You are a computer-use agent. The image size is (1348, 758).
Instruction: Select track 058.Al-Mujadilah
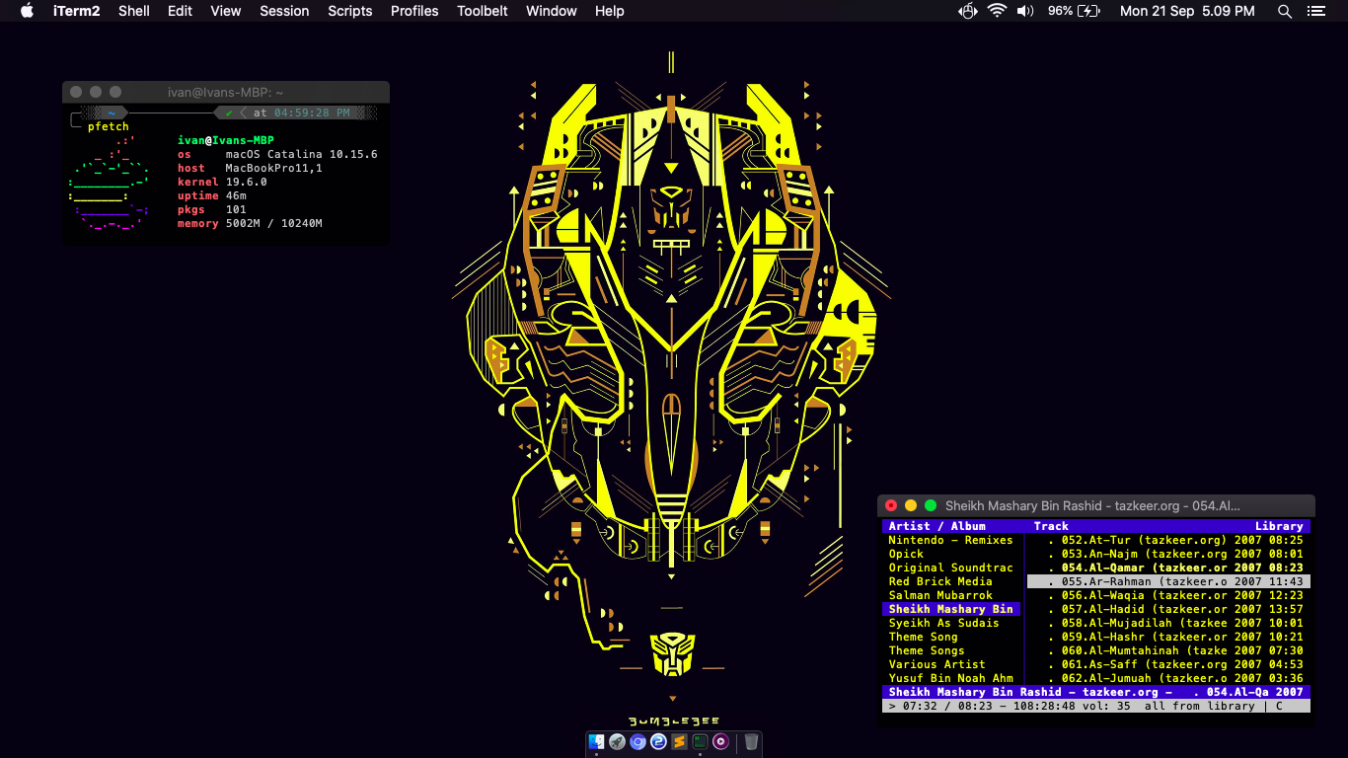coord(1168,623)
